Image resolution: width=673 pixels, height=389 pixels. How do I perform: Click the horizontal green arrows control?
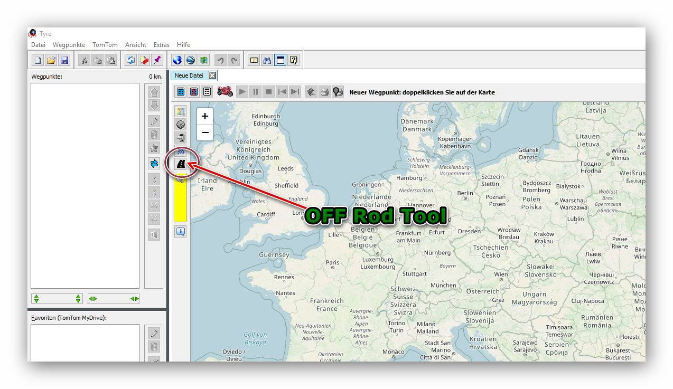pyautogui.click(x=114, y=299)
